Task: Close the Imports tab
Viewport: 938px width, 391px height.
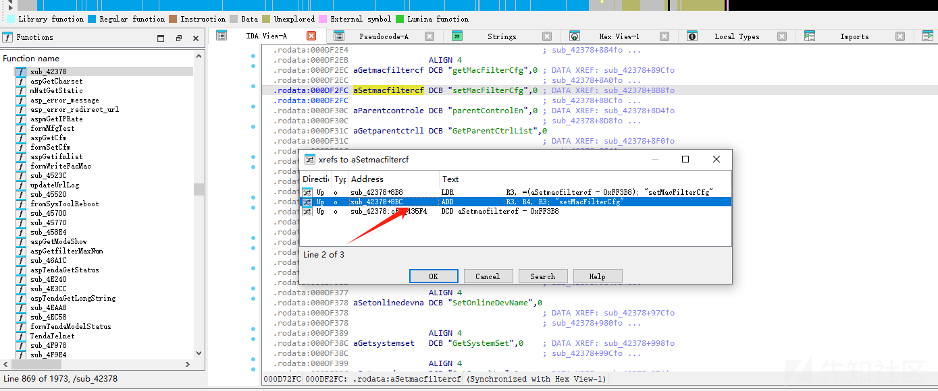Action: pyautogui.click(x=900, y=36)
